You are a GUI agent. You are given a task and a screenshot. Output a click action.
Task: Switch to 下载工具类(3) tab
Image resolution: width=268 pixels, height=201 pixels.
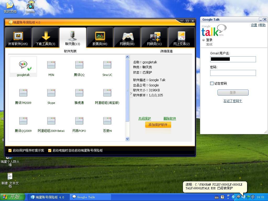(x=45, y=37)
